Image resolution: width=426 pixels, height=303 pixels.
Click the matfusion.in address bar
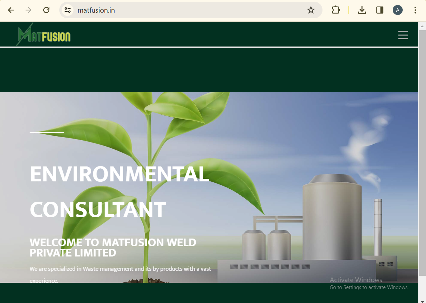pyautogui.click(x=191, y=10)
